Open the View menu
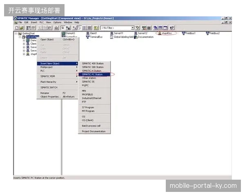 pos(49,22)
